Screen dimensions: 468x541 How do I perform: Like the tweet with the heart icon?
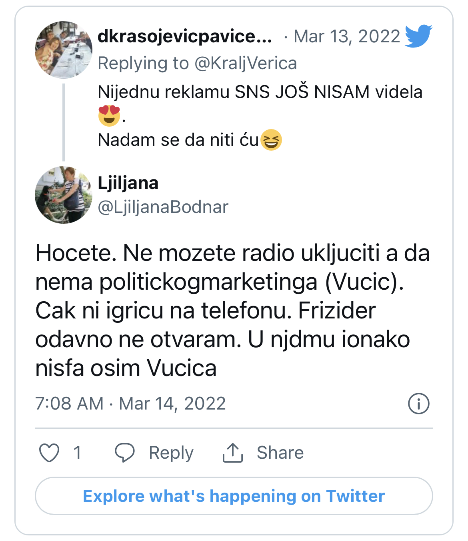(49, 453)
